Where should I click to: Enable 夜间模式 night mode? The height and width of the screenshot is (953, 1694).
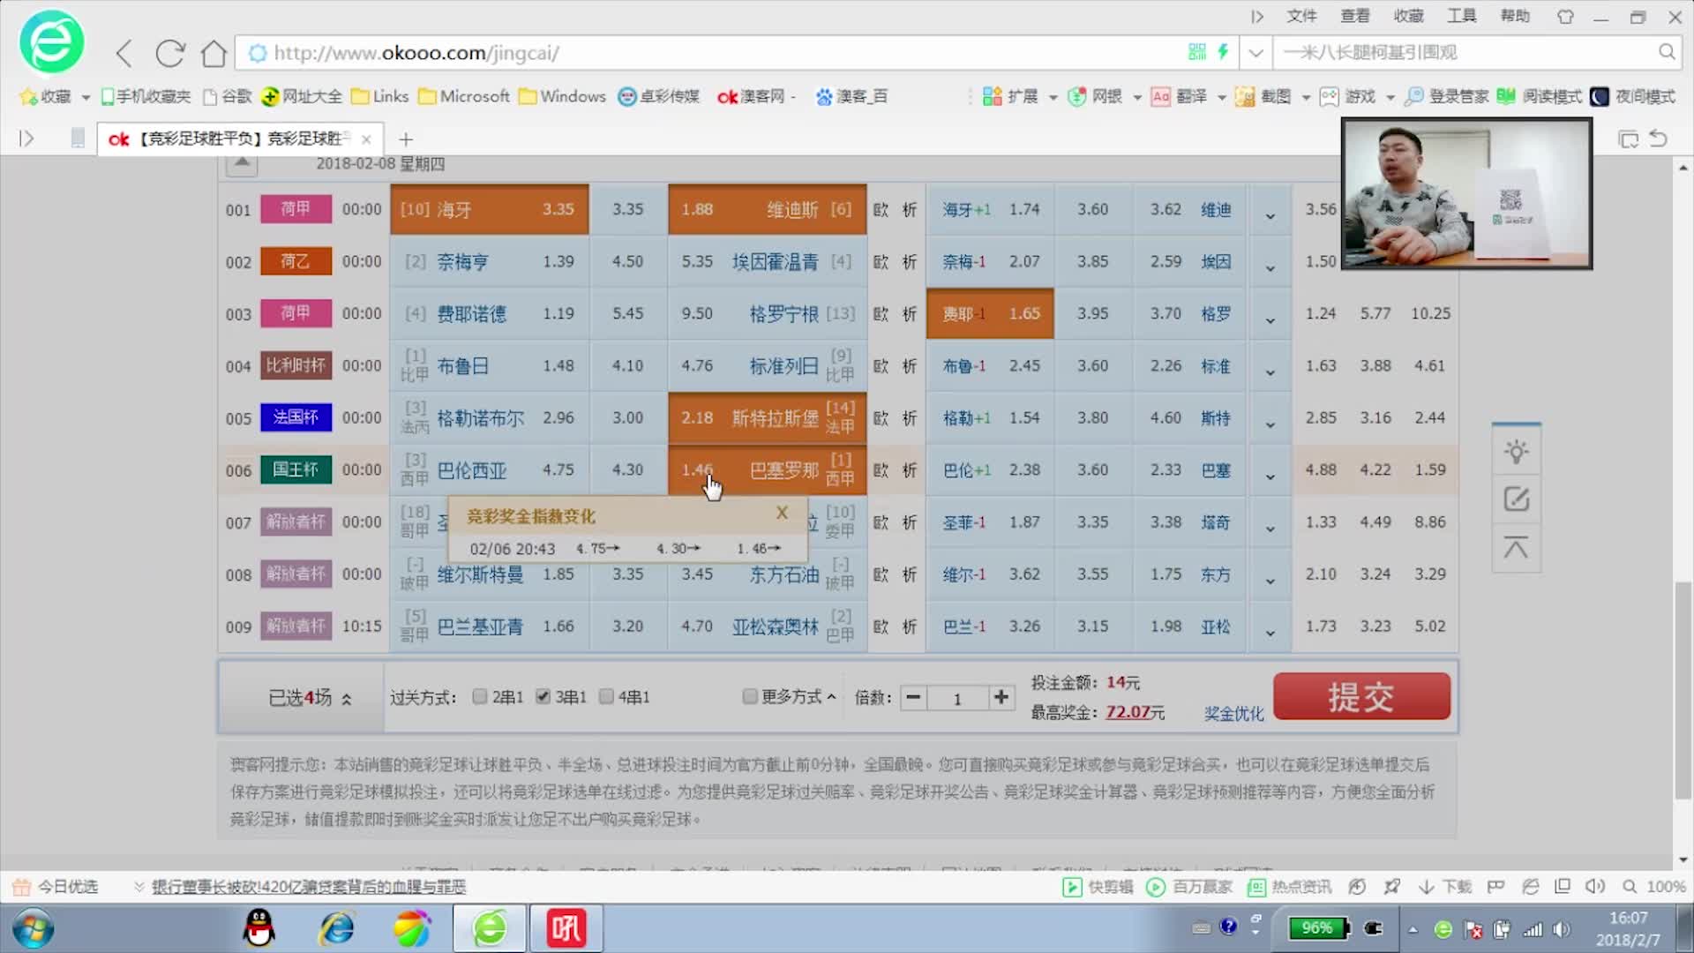tap(1633, 96)
